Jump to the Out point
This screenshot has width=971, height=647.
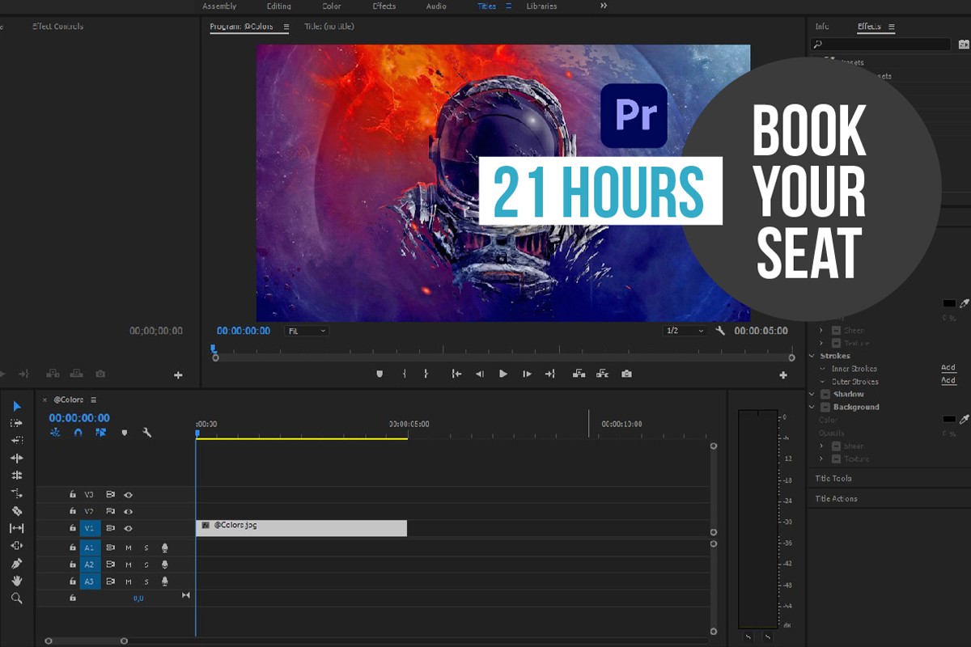(x=550, y=374)
